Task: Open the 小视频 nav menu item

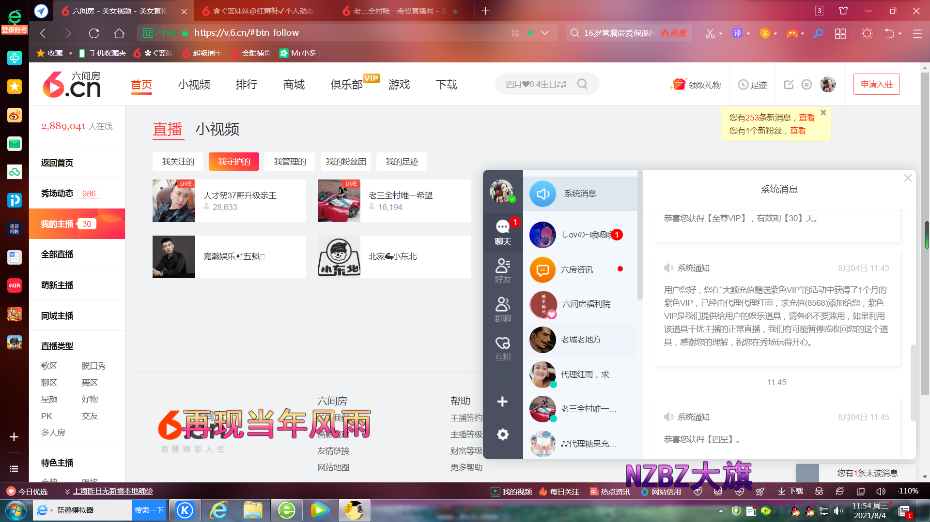Action: pyautogui.click(x=194, y=85)
